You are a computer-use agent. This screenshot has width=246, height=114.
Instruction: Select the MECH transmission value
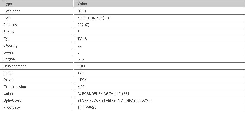[82, 87]
